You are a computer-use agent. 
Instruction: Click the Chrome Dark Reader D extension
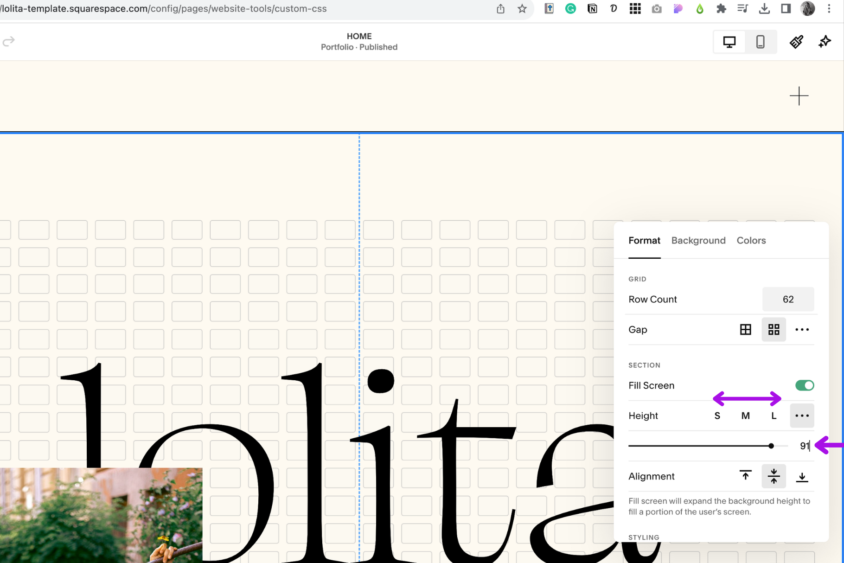point(614,9)
